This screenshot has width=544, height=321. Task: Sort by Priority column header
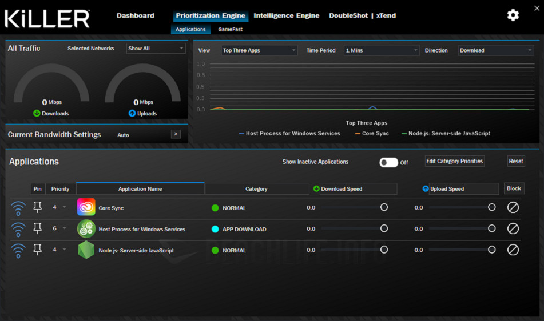(61, 188)
